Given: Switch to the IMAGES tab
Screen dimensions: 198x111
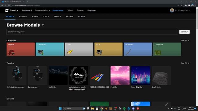Looking at the screenshot, I should (57, 16).
